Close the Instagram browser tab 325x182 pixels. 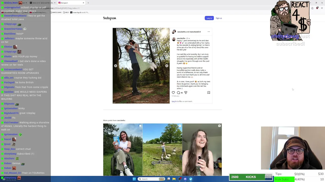coord(83,3)
